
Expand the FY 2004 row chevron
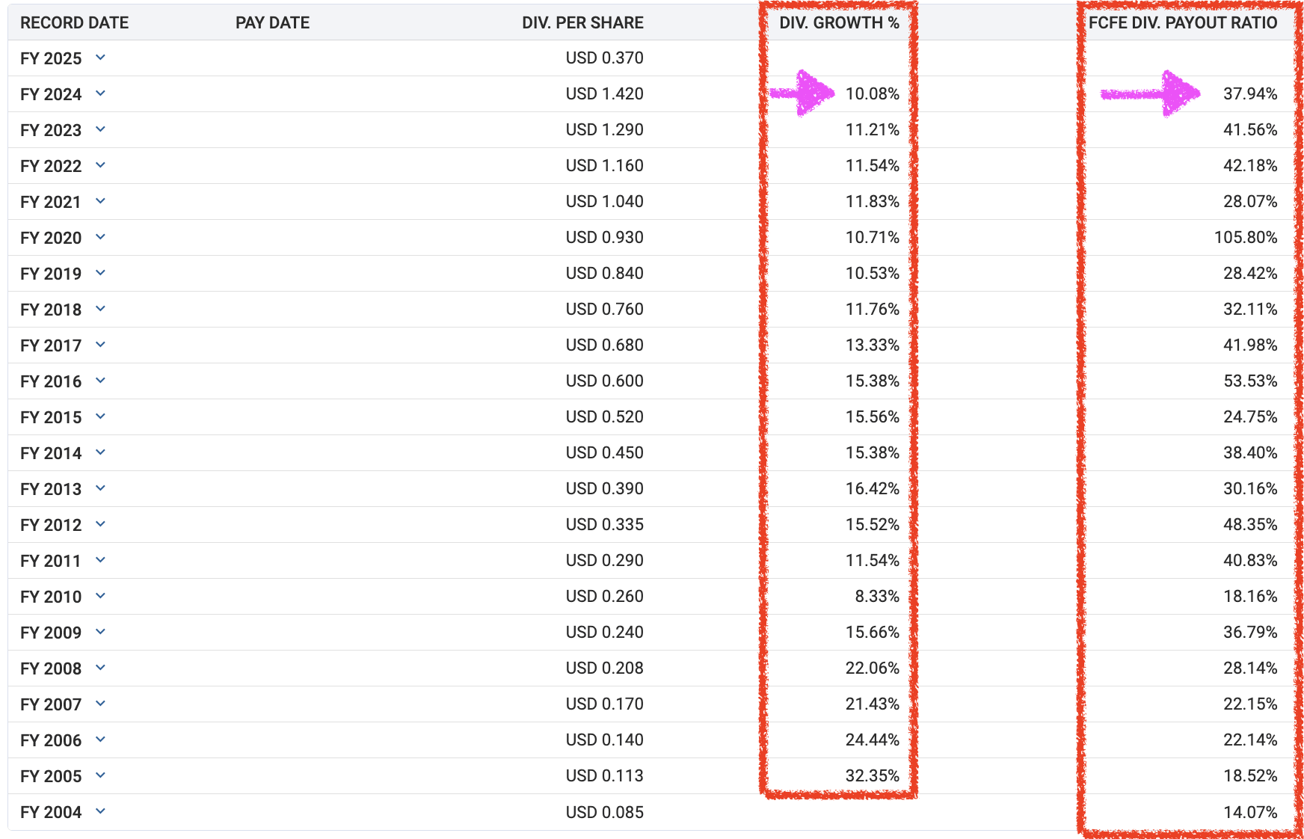click(x=100, y=811)
